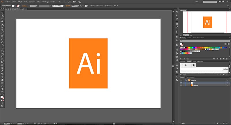The height and width of the screenshot is (125, 231).
Task: Open the OpenType panel icon
Action: tap(177, 19)
